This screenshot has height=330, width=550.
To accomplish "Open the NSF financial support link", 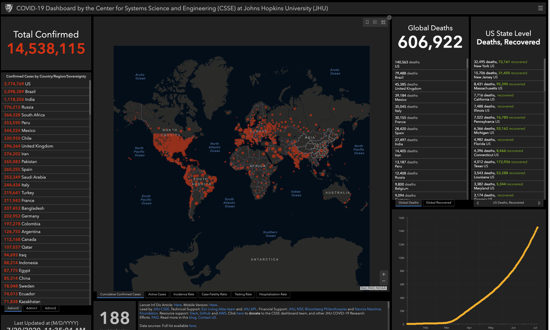I will [300, 309].
